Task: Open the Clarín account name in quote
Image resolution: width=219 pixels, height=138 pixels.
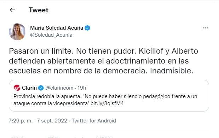Action: [x=29, y=88]
